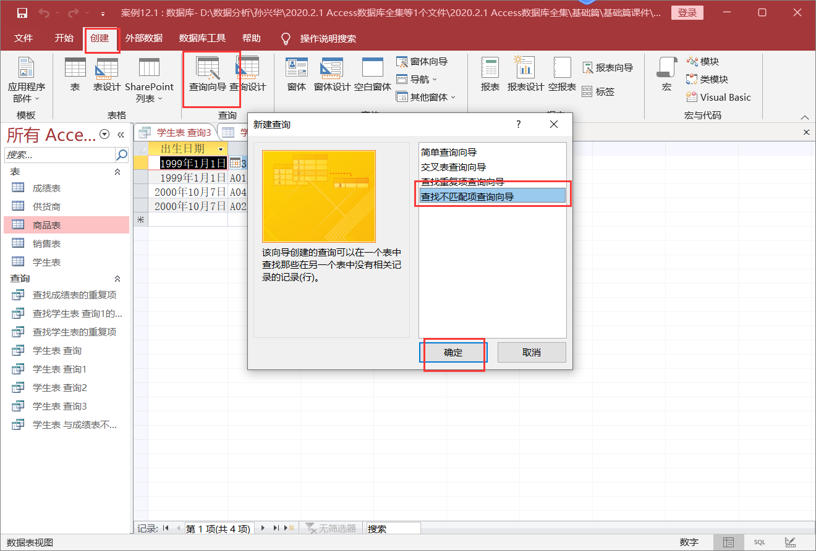Click the Report Design (报表设计) icon
816x551 pixels.
(x=526, y=75)
